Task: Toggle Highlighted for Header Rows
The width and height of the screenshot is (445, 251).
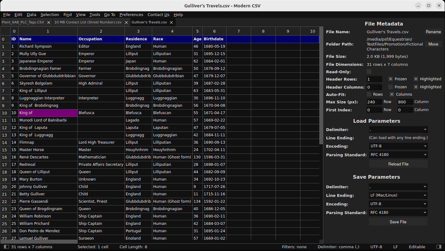Action: pos(416,79)
